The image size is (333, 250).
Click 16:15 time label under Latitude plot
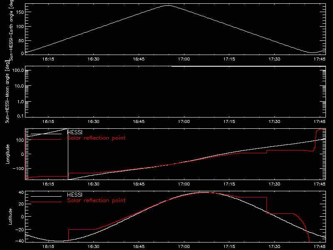tap(48, 247)
